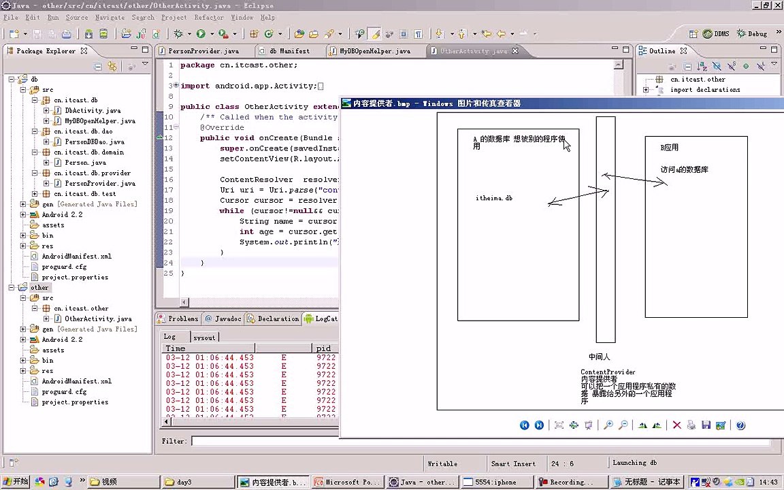The height and width of the screenshot is (490, 784).
Task: Click the Debug bug icon in toolbar
Action: (178, 33)
